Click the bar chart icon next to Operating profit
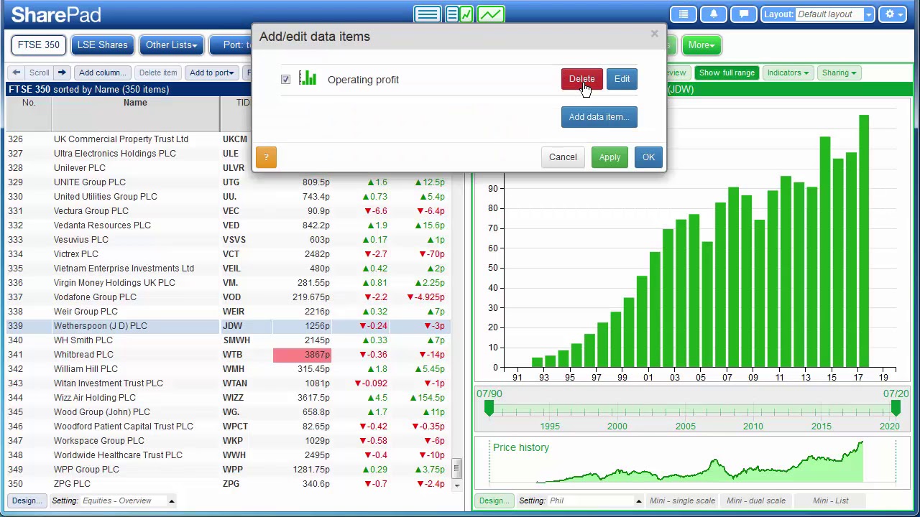 click(308, 78)
